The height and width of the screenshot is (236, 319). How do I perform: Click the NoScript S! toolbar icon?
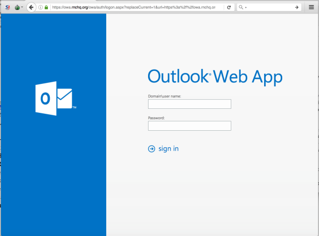[x=7, y=7]
